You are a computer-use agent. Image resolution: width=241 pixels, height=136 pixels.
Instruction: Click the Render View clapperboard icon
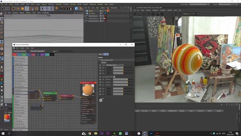62,8
